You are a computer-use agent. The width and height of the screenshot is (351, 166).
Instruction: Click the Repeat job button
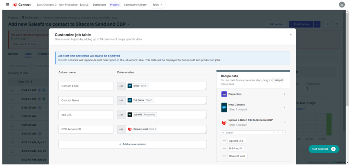coord(19,66)
